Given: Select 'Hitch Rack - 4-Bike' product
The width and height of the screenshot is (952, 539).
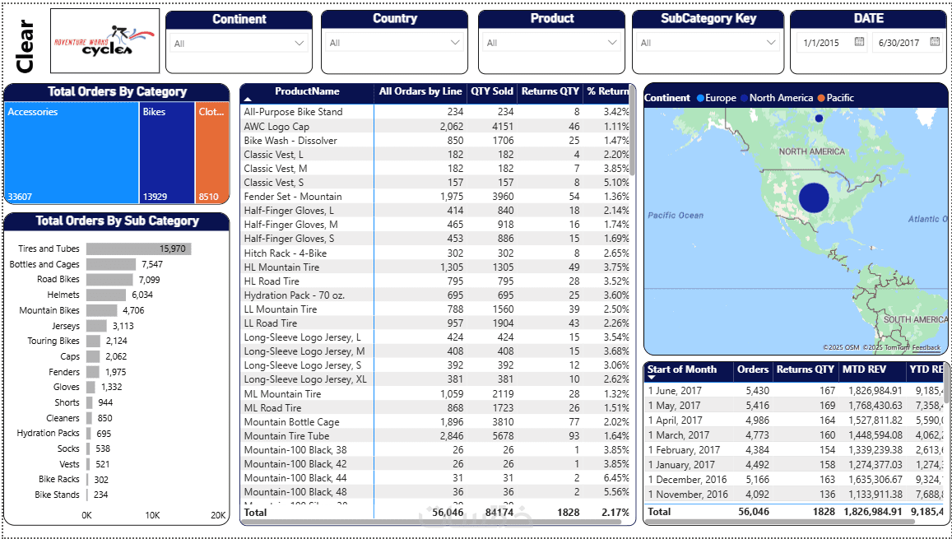Looking at the screenshot, I should tap(435, 253).
